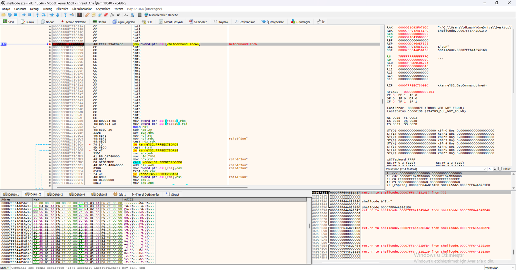
Task: Click Güncellemeleri Denetle update check
Action: pos(161,15)
